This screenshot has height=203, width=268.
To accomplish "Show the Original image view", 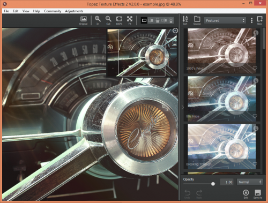I will (83, 20).
